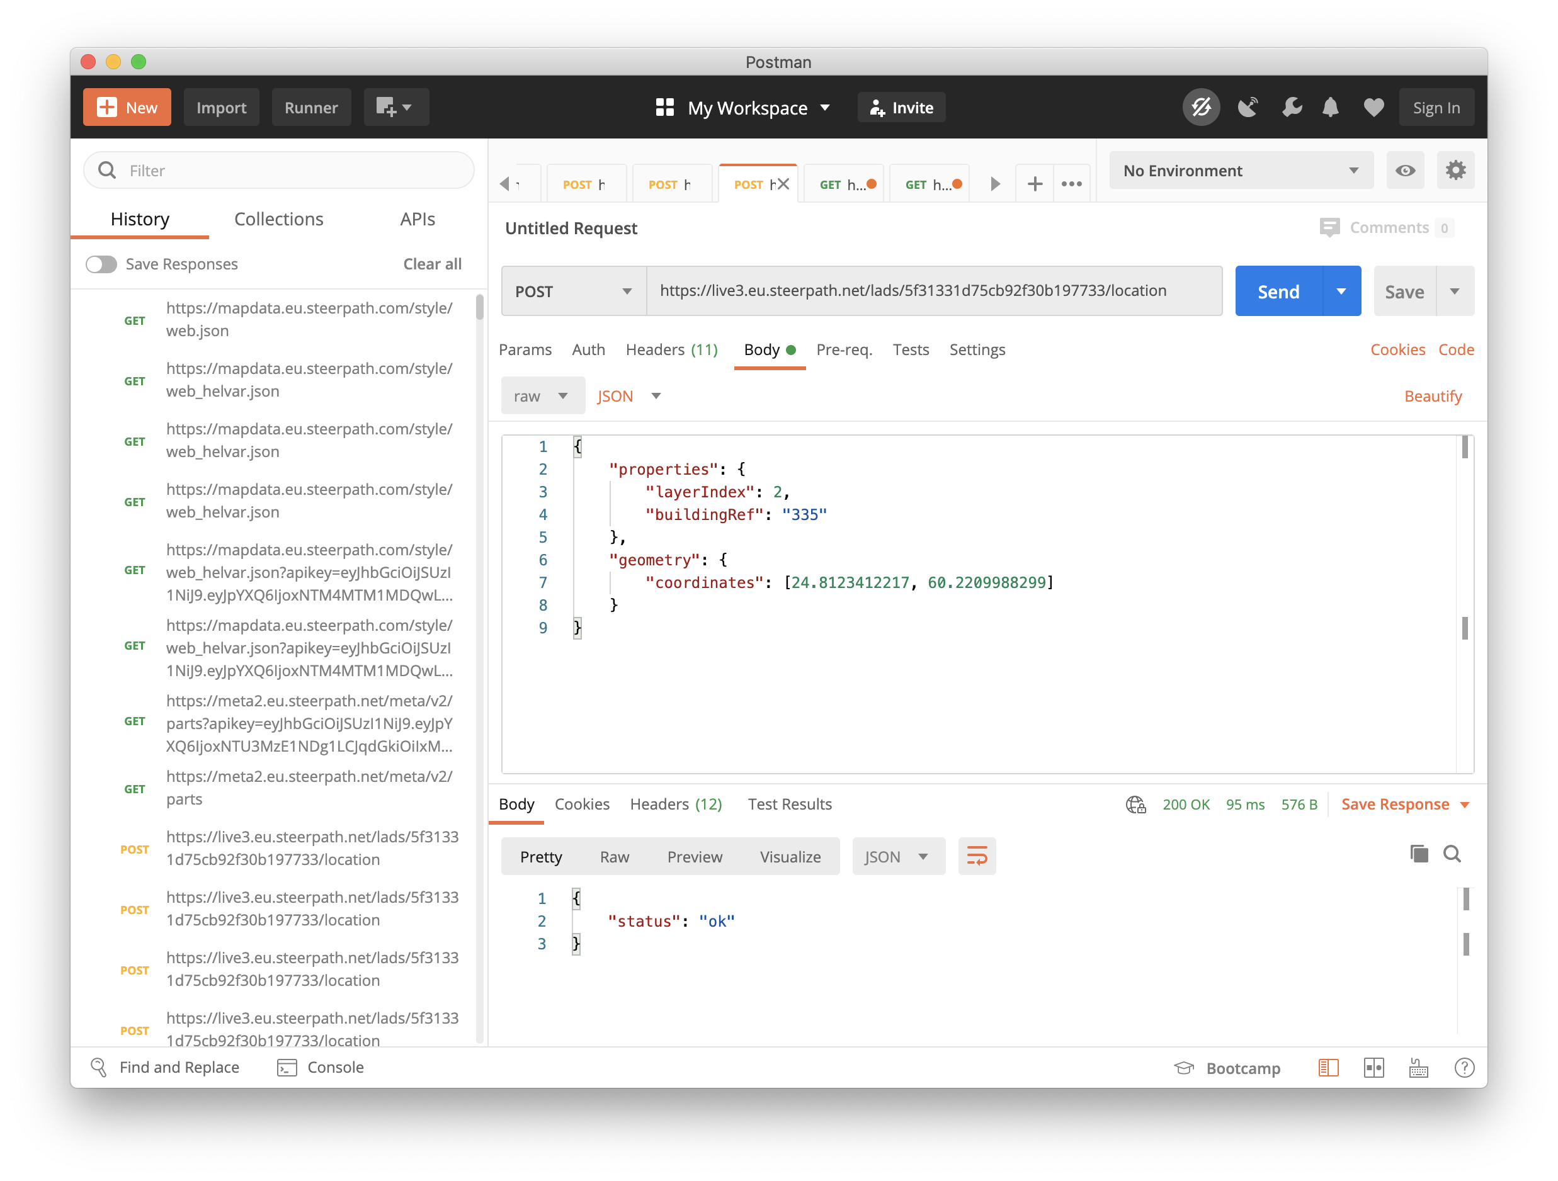Open manage environments gear icon

point(1455,171)
